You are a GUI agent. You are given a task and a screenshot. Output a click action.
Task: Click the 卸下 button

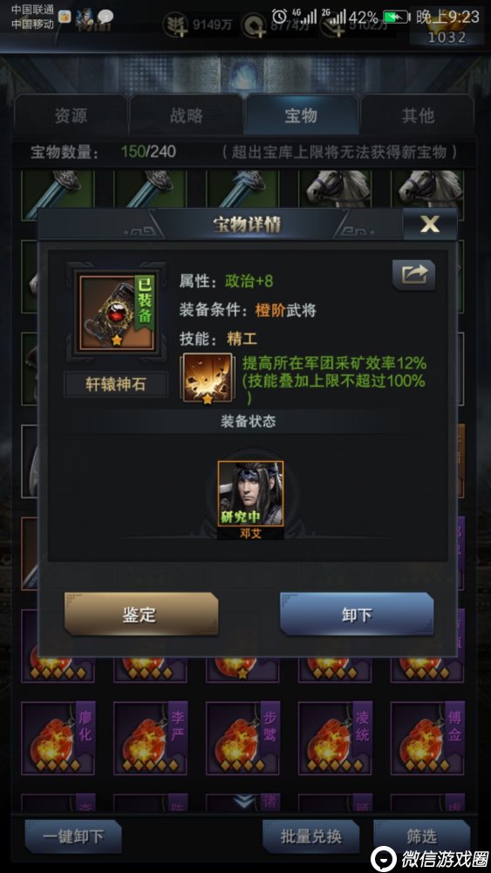tap(357, 614)
